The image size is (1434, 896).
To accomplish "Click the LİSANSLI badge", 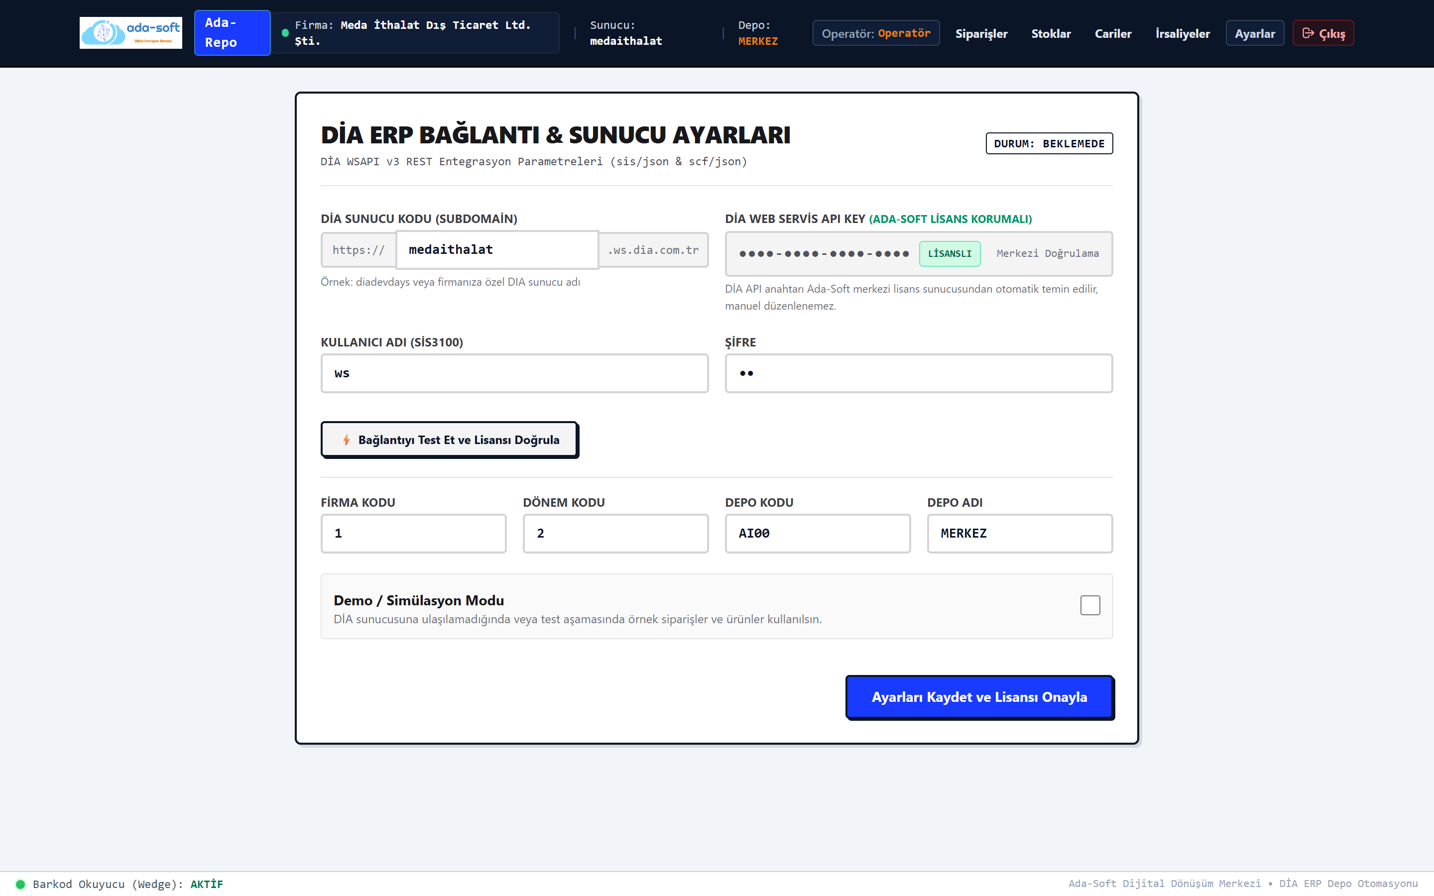I will (950, 254).
